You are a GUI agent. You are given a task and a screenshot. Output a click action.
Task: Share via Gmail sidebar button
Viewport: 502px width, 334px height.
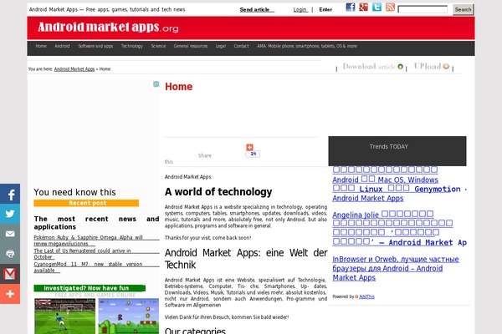(x=10, y=274)
